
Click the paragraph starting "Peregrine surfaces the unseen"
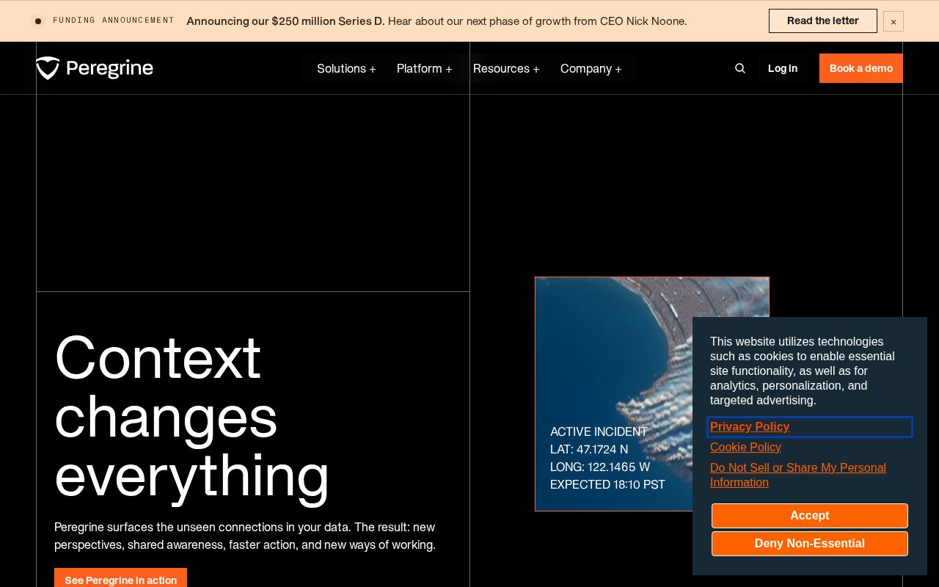(245, 536)
